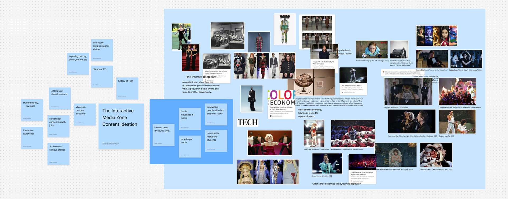Click the runway looks grid image
Image resolution: width=508 pixels, height=199 pixels.
tap(317, 32)
